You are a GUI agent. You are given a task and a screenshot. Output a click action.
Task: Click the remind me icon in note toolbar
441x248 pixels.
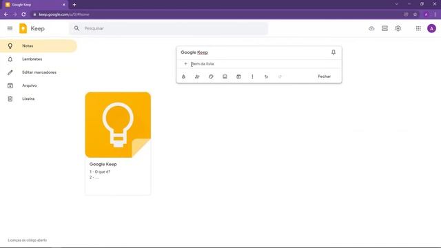tap(183, 76)
